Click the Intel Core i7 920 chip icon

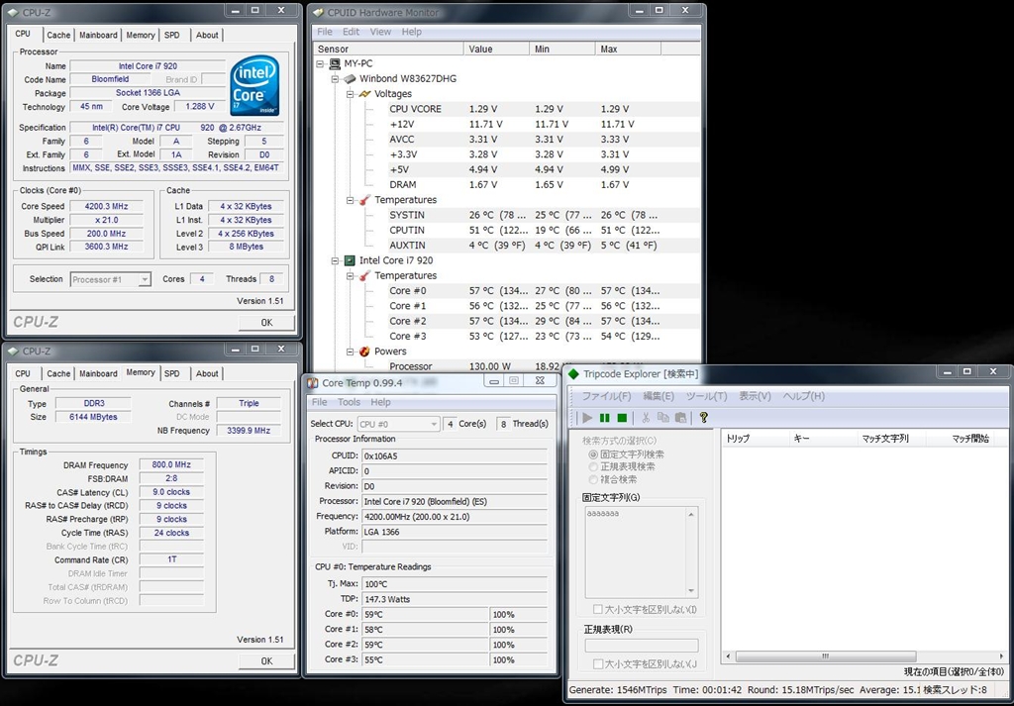point(349,260)
